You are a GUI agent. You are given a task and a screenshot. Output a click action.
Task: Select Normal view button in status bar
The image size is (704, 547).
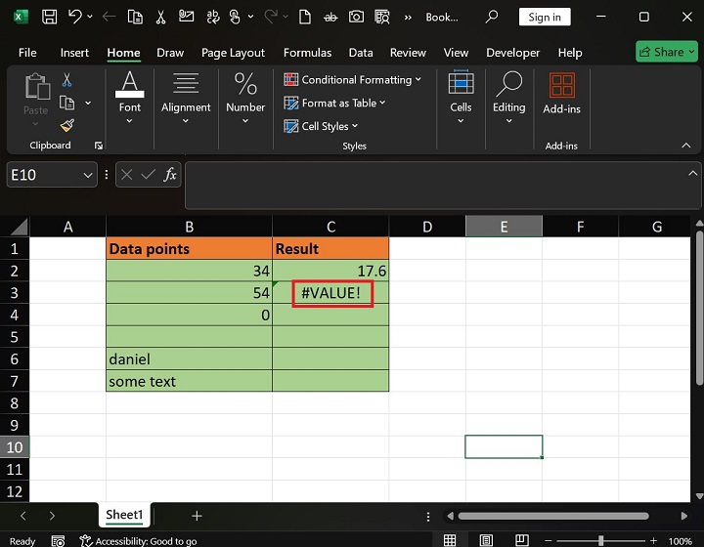pyautogui.click(x=450, y=540)
